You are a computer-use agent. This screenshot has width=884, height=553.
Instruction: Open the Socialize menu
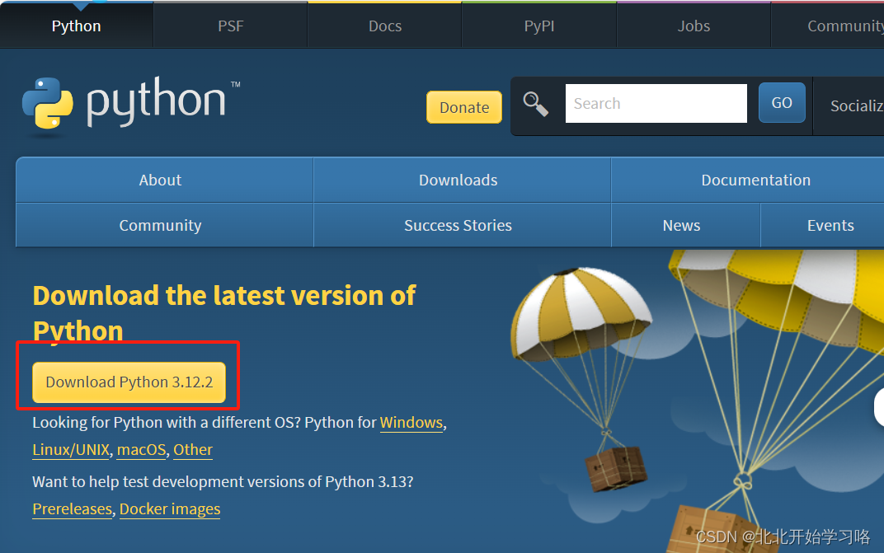coord(849,106)
